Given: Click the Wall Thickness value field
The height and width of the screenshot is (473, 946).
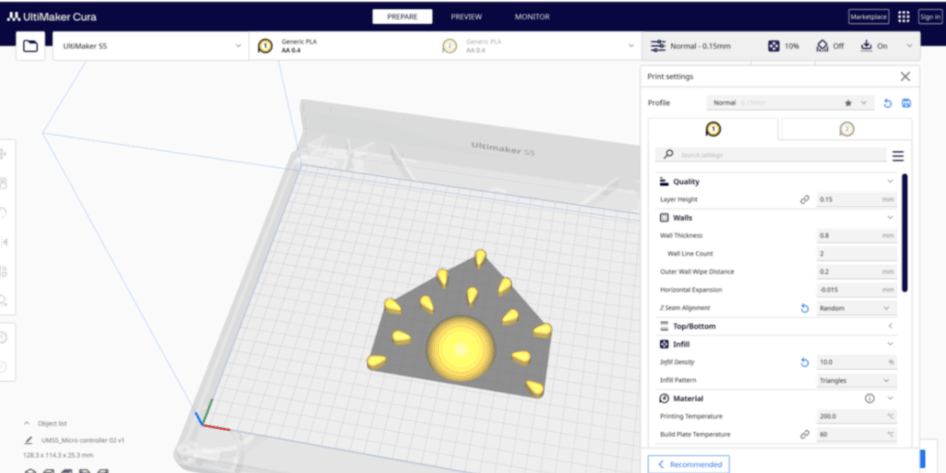Looking at the screenshot, I should coord(856,236).
